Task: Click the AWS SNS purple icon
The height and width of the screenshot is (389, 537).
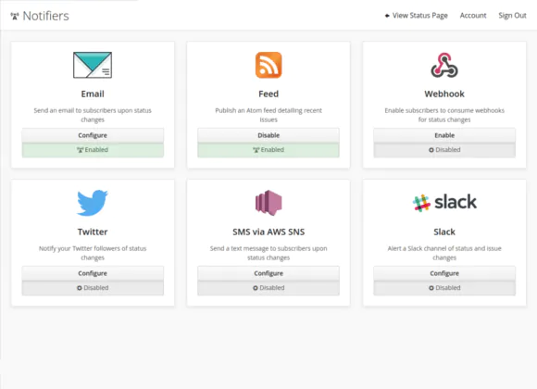Action: click(268, 203)
